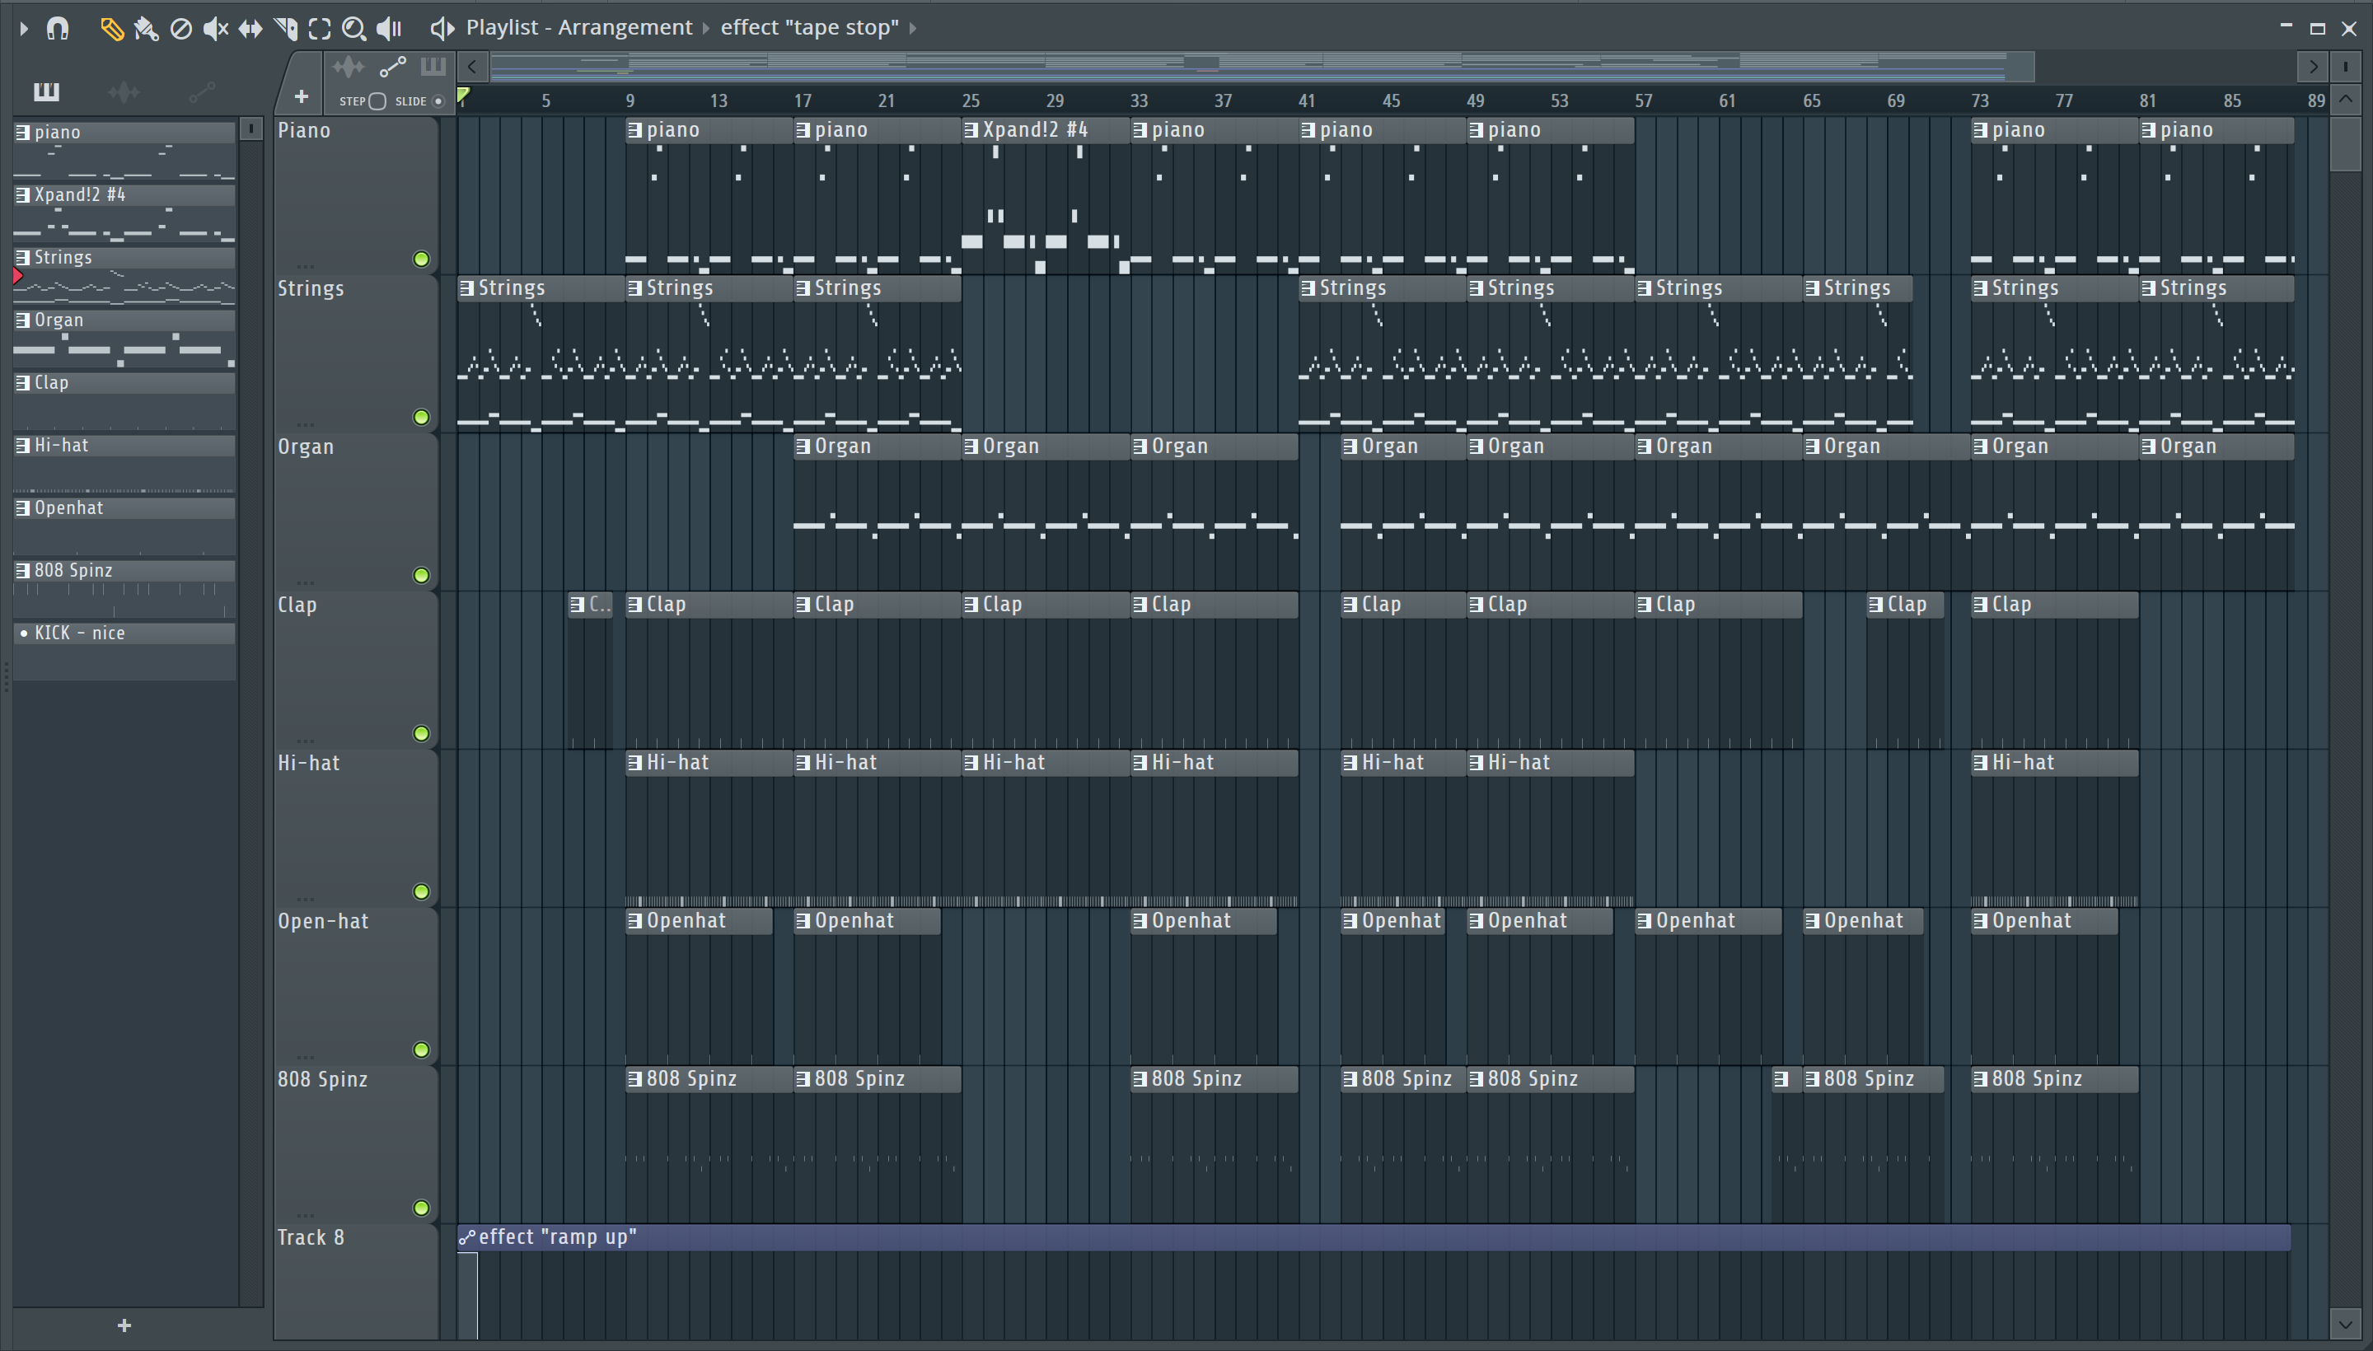The height and width of the screenshot is (1351, 2373).
Task: Show pattern clips in the picker panel
Action: click(x=46, y=91)
